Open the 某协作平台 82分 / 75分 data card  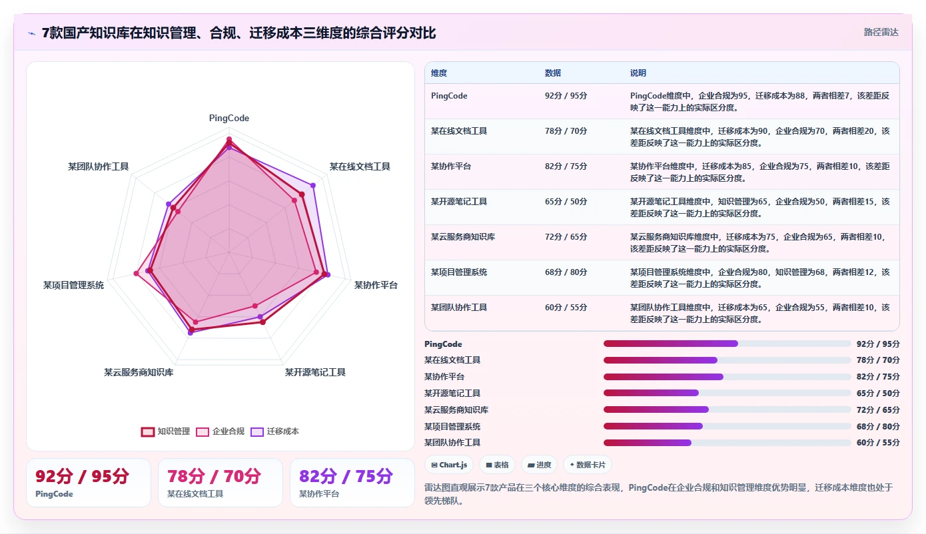pos(352,483)
